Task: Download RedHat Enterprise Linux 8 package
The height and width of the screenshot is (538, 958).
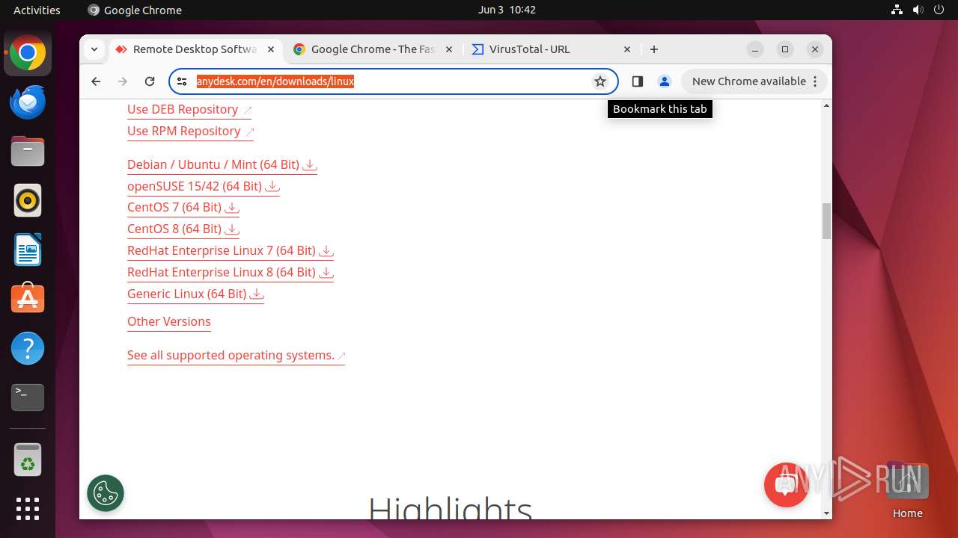Action: coord(231,273)
